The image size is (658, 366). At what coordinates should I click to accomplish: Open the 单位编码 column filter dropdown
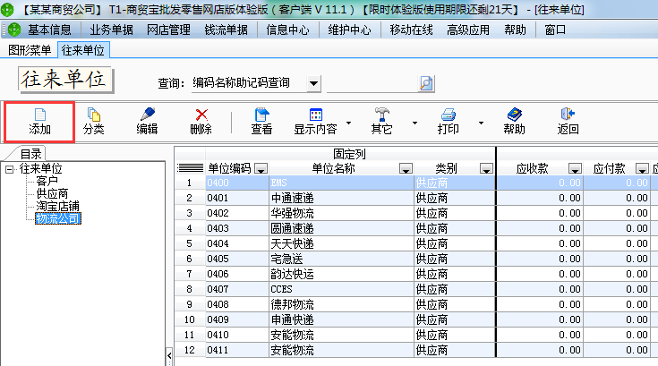(261, 169)
